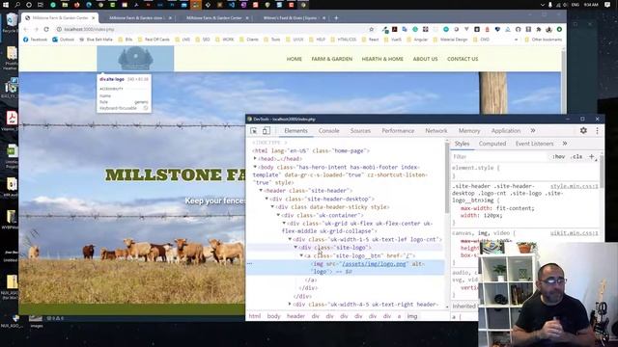Image resolution: width=618 pixels, height=347 pixels.
Task: Collapse the body element node
Action: tap(255, 167)
